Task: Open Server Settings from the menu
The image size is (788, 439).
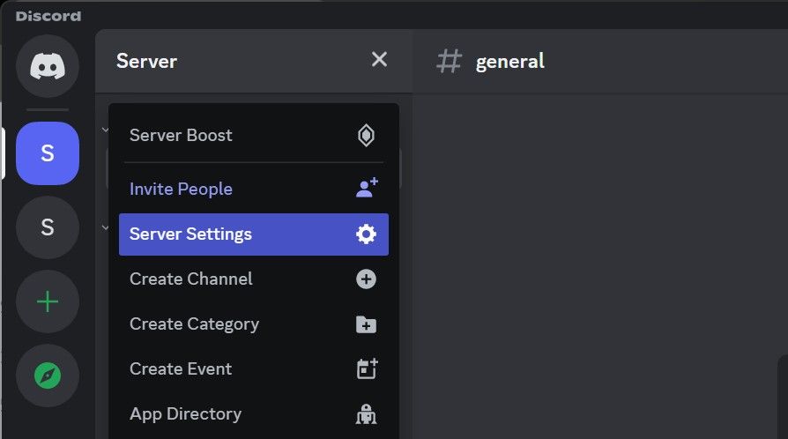Action: 190,234
